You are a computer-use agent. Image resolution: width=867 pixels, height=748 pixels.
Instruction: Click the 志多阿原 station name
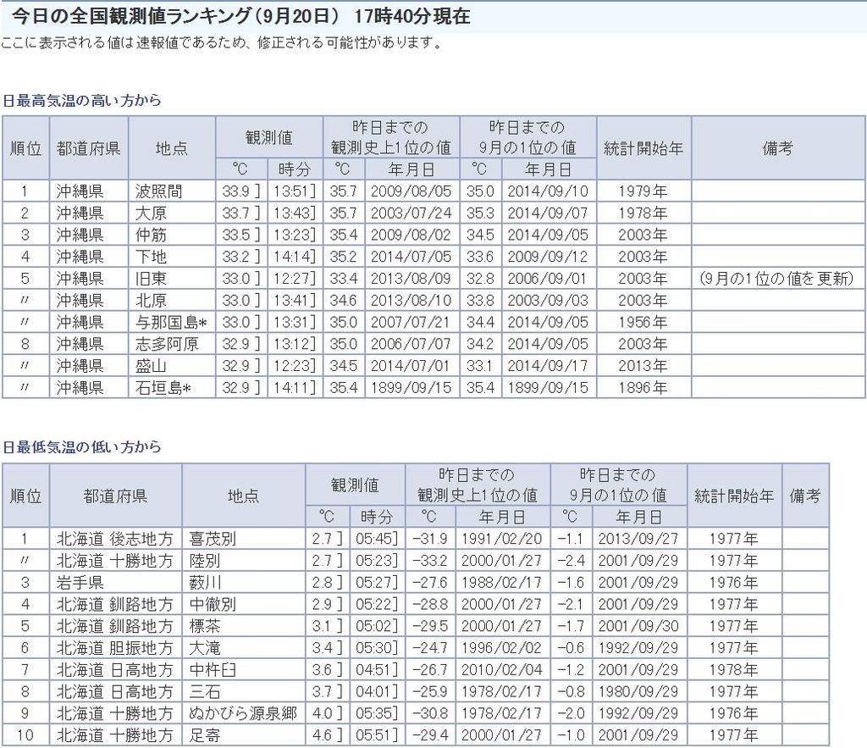[168, 344]
